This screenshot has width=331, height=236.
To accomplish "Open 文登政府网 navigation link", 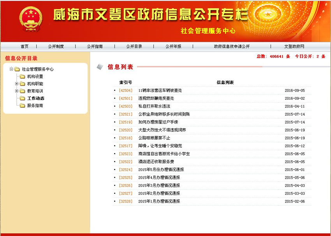I will [294, 46].
